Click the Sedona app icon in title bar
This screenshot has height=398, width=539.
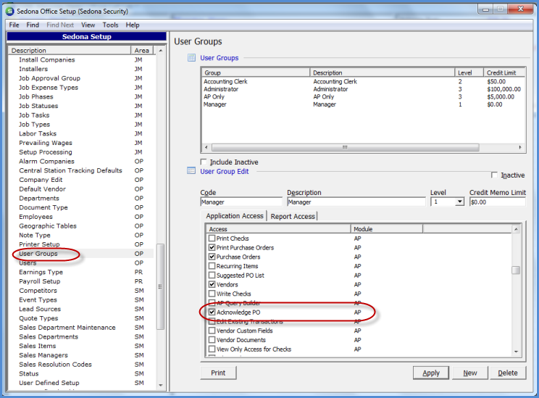[10, 12]
